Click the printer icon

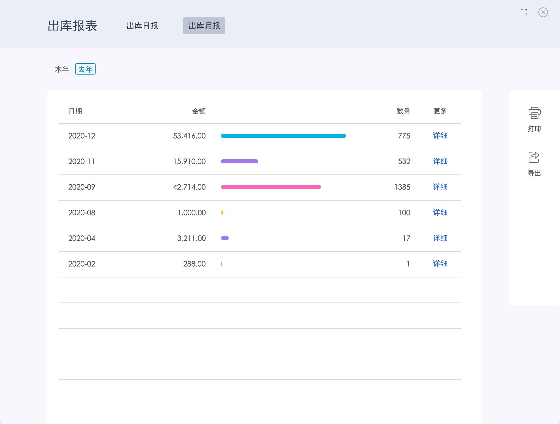click(534, 113)
